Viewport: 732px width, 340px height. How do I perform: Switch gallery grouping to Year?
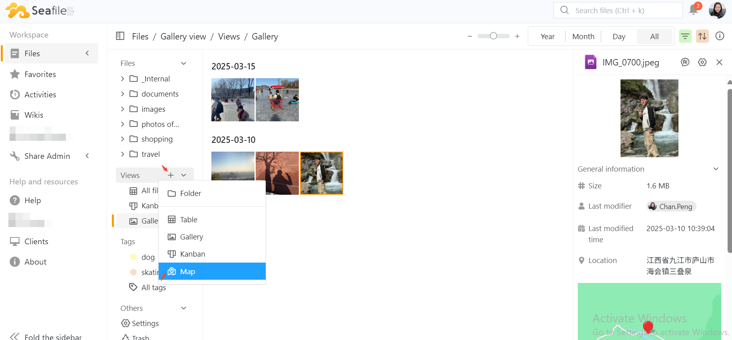(547, 37)
